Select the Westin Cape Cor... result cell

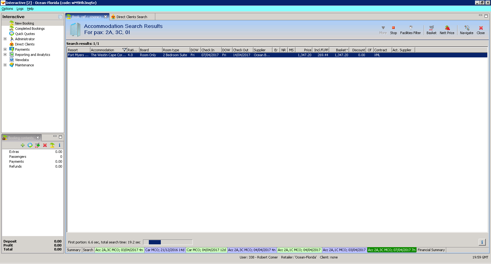108,55
